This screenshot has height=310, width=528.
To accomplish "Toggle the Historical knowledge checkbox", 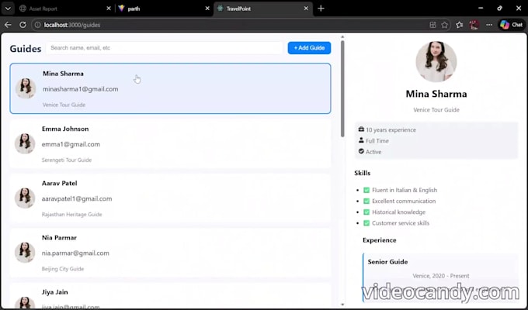I will pos(366,212).
